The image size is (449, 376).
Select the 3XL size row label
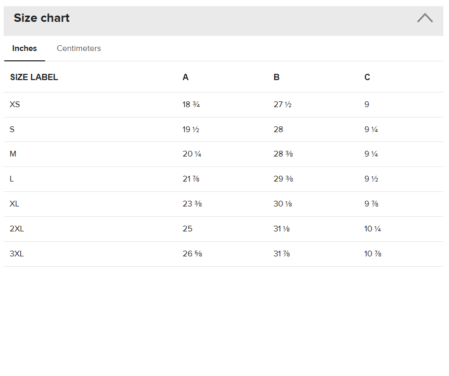tap(17, 254)
